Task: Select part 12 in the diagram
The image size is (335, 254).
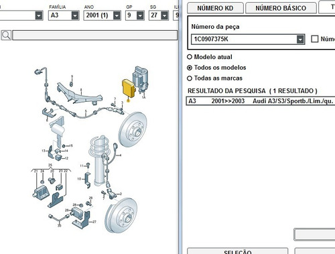Action: (x=59, y=157)
